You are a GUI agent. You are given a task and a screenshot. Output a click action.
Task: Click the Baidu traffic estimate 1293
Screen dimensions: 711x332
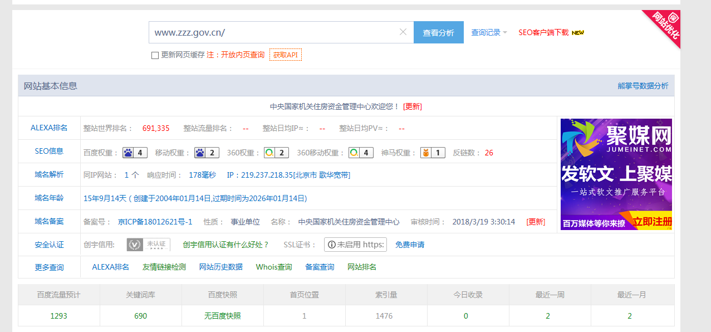(x=58, y=316)
